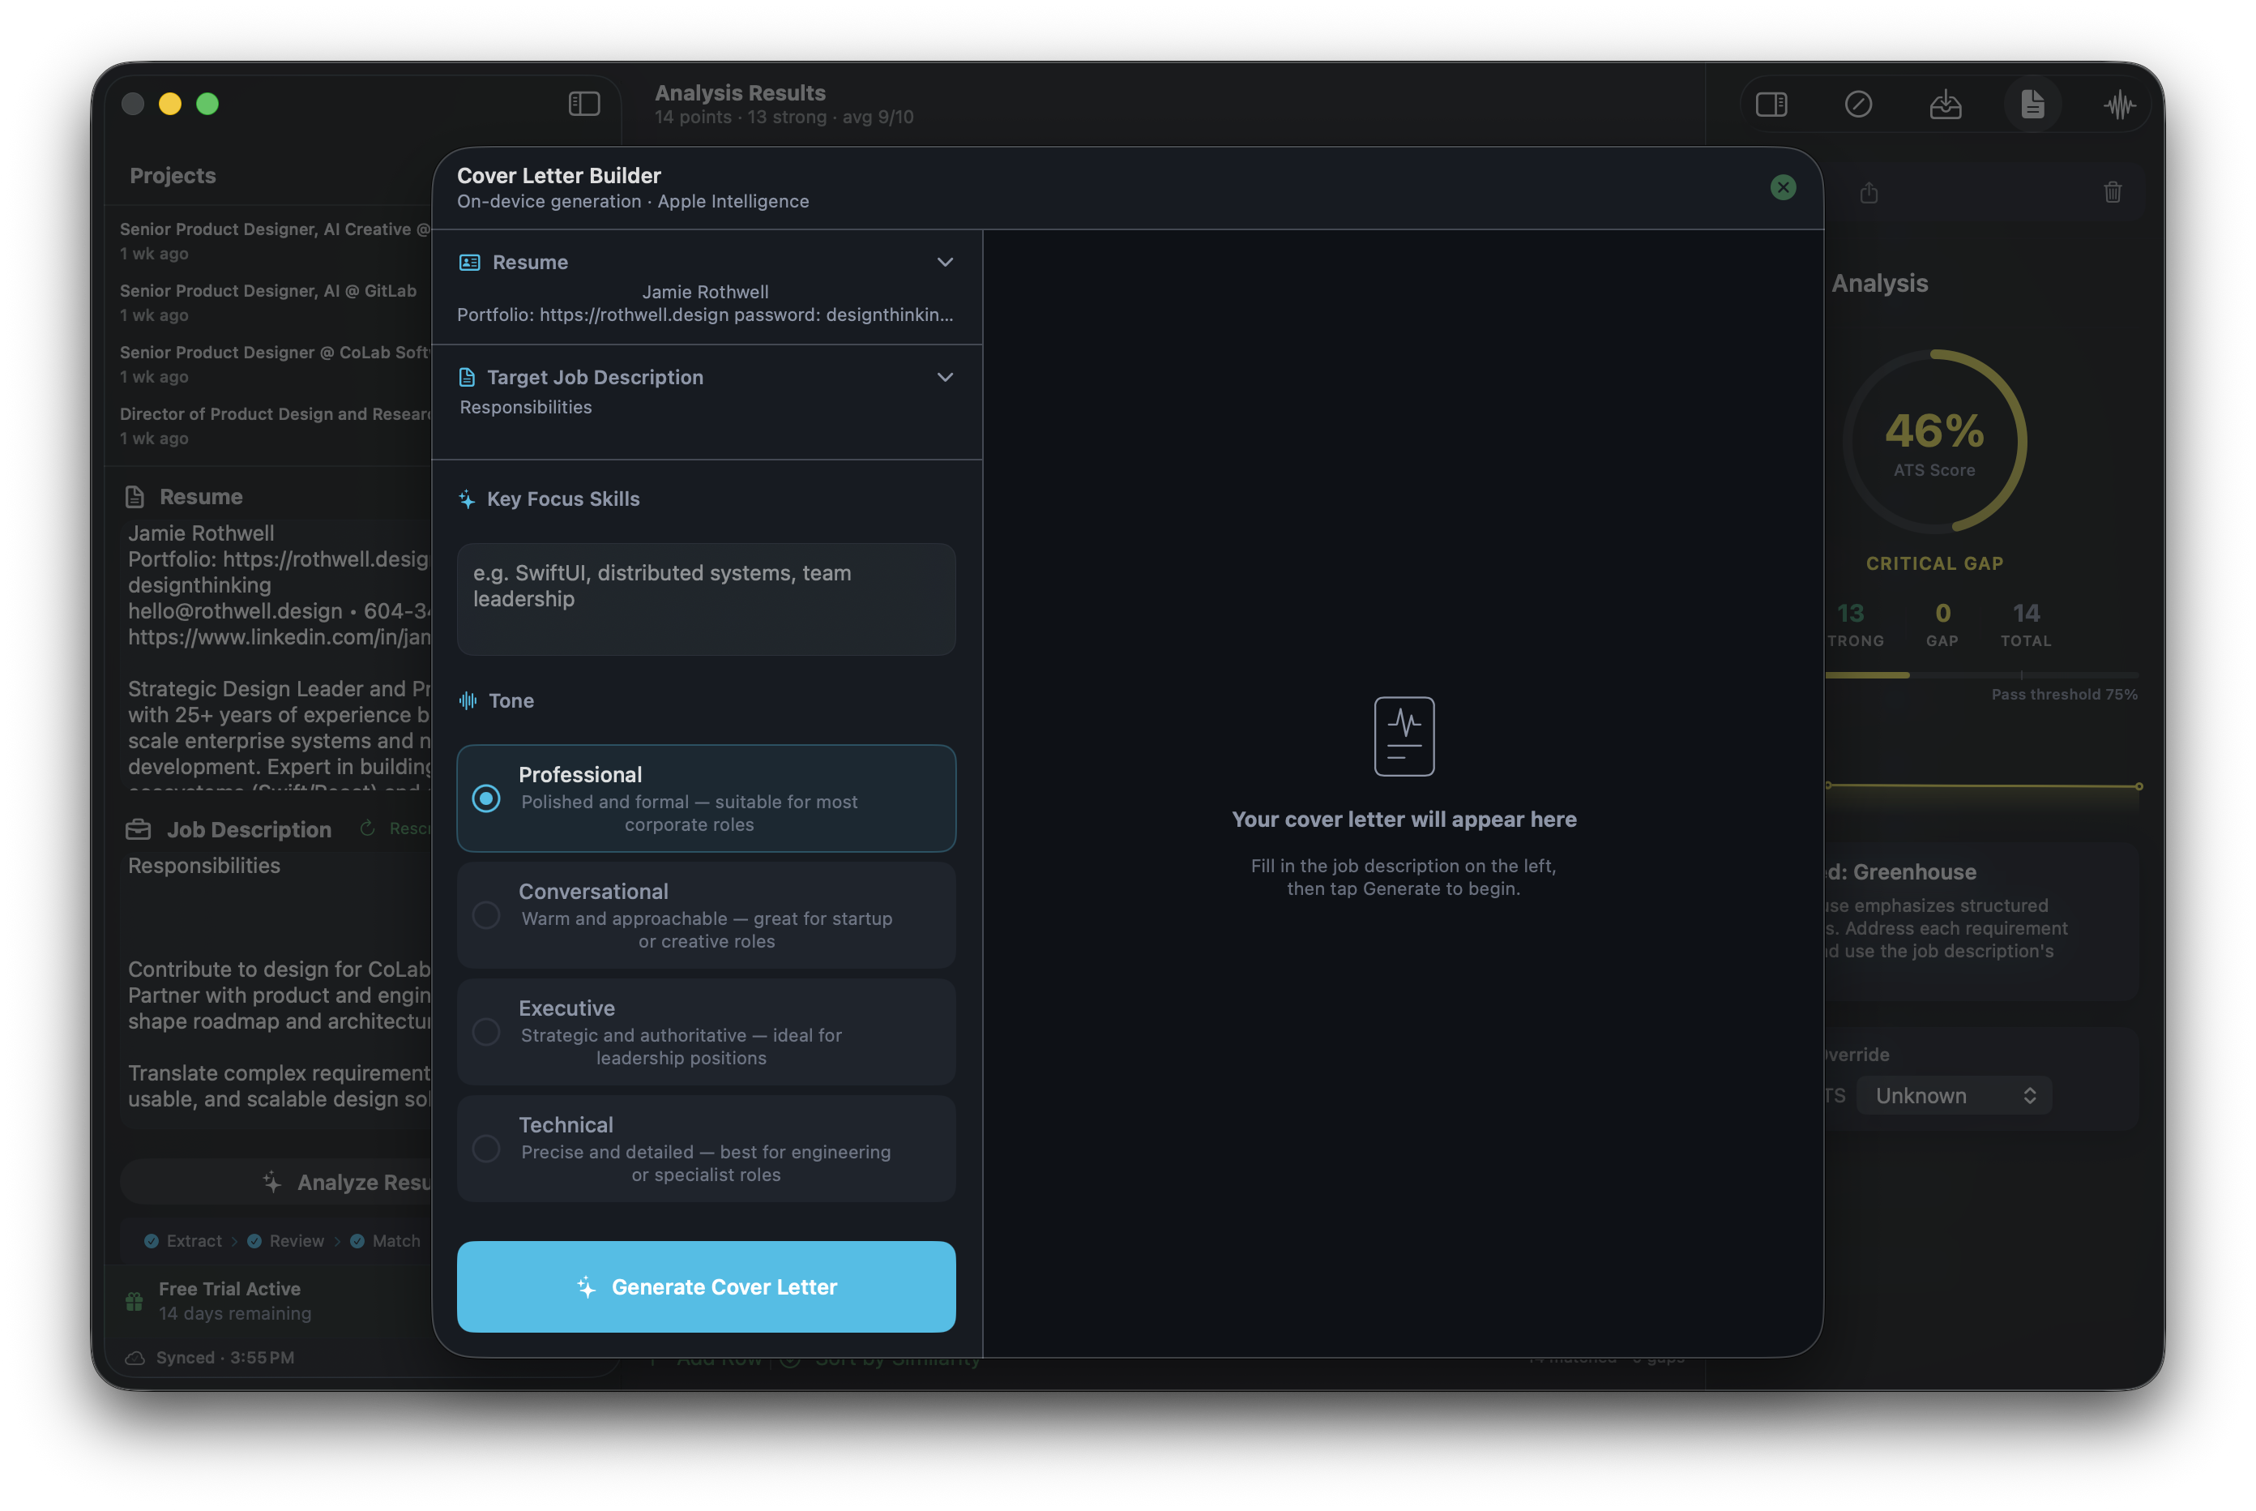Click the Rescan link beside Job Description

click(x=408, y=828)
